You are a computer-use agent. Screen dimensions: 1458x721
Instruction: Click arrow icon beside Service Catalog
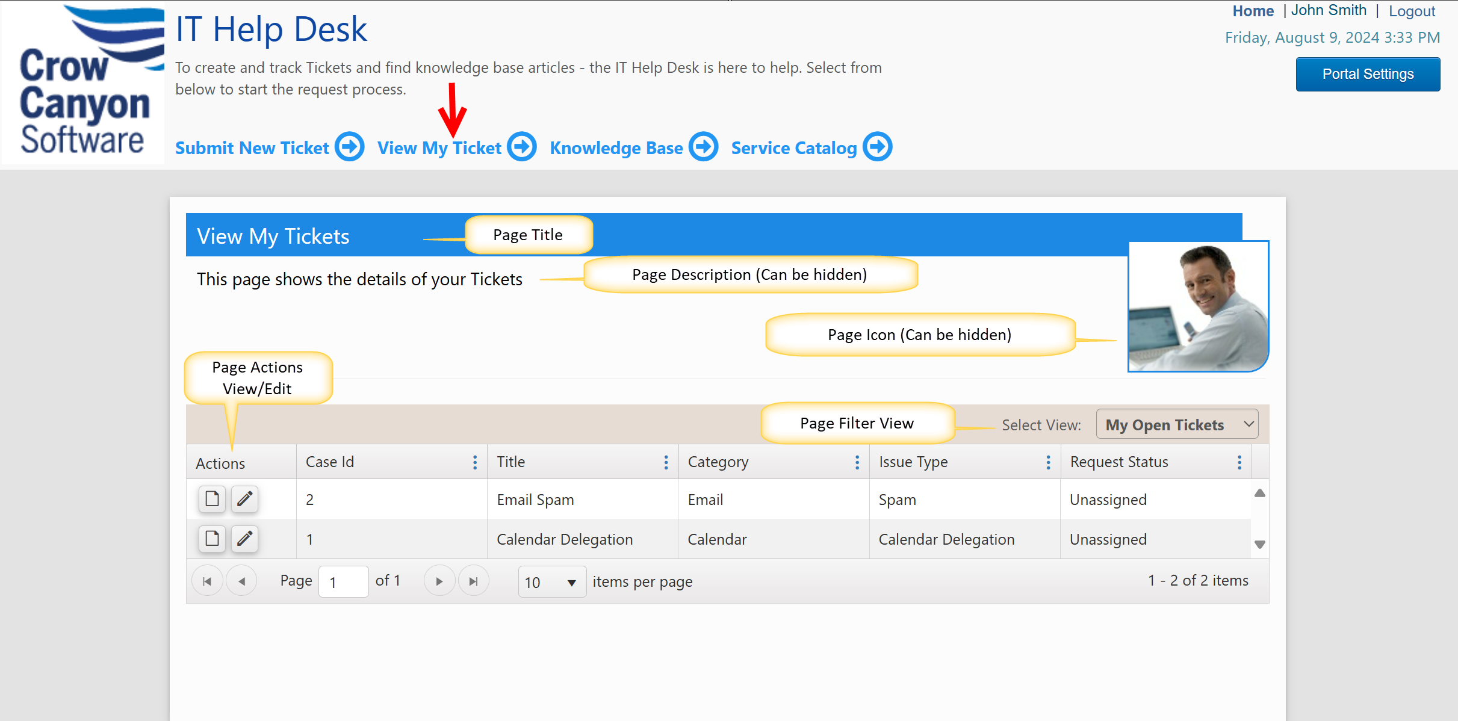[878, 147]
